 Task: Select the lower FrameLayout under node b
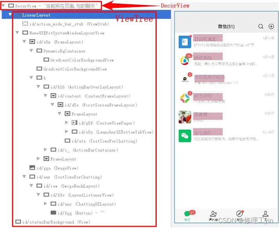(x=60, y=159)
